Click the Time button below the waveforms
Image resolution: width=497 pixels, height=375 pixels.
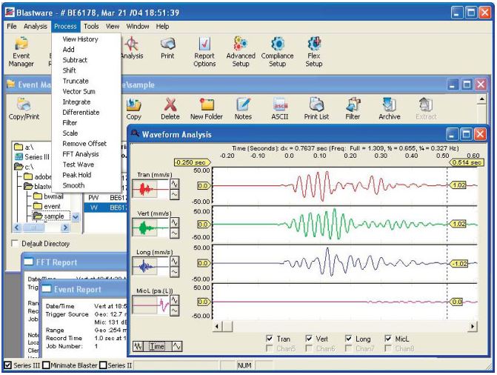157,346
